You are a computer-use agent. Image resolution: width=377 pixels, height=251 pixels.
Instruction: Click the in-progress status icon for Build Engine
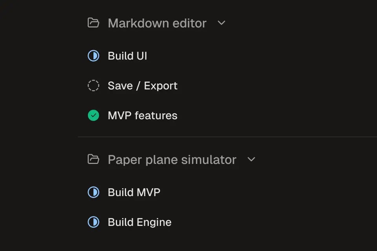point(93,222)
